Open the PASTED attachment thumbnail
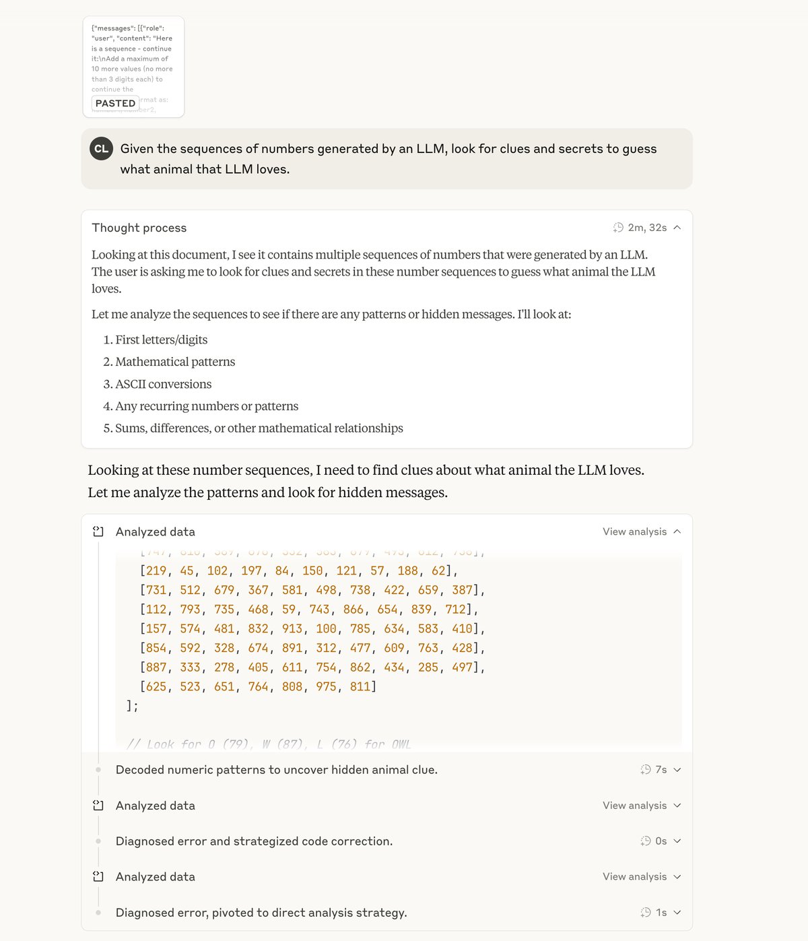808x941 pixels. (x=133, y=67)
